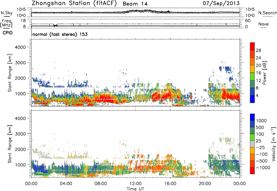Click the '-1000' value on Velocity scale

coord(263,168)
